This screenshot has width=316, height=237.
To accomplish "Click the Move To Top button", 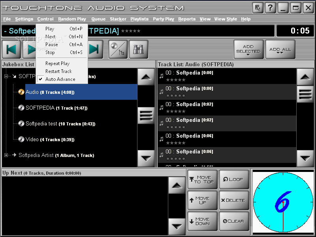I will click(x=203, y=179).
